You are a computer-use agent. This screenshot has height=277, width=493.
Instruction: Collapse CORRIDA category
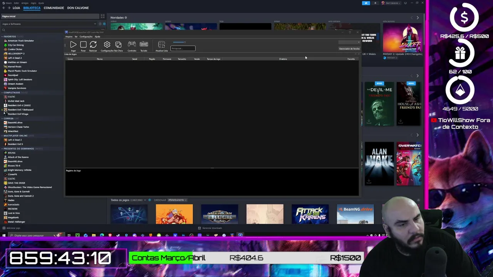(x=2, y=118)
